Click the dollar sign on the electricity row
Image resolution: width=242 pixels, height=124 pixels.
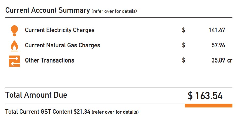click(183, 30)
